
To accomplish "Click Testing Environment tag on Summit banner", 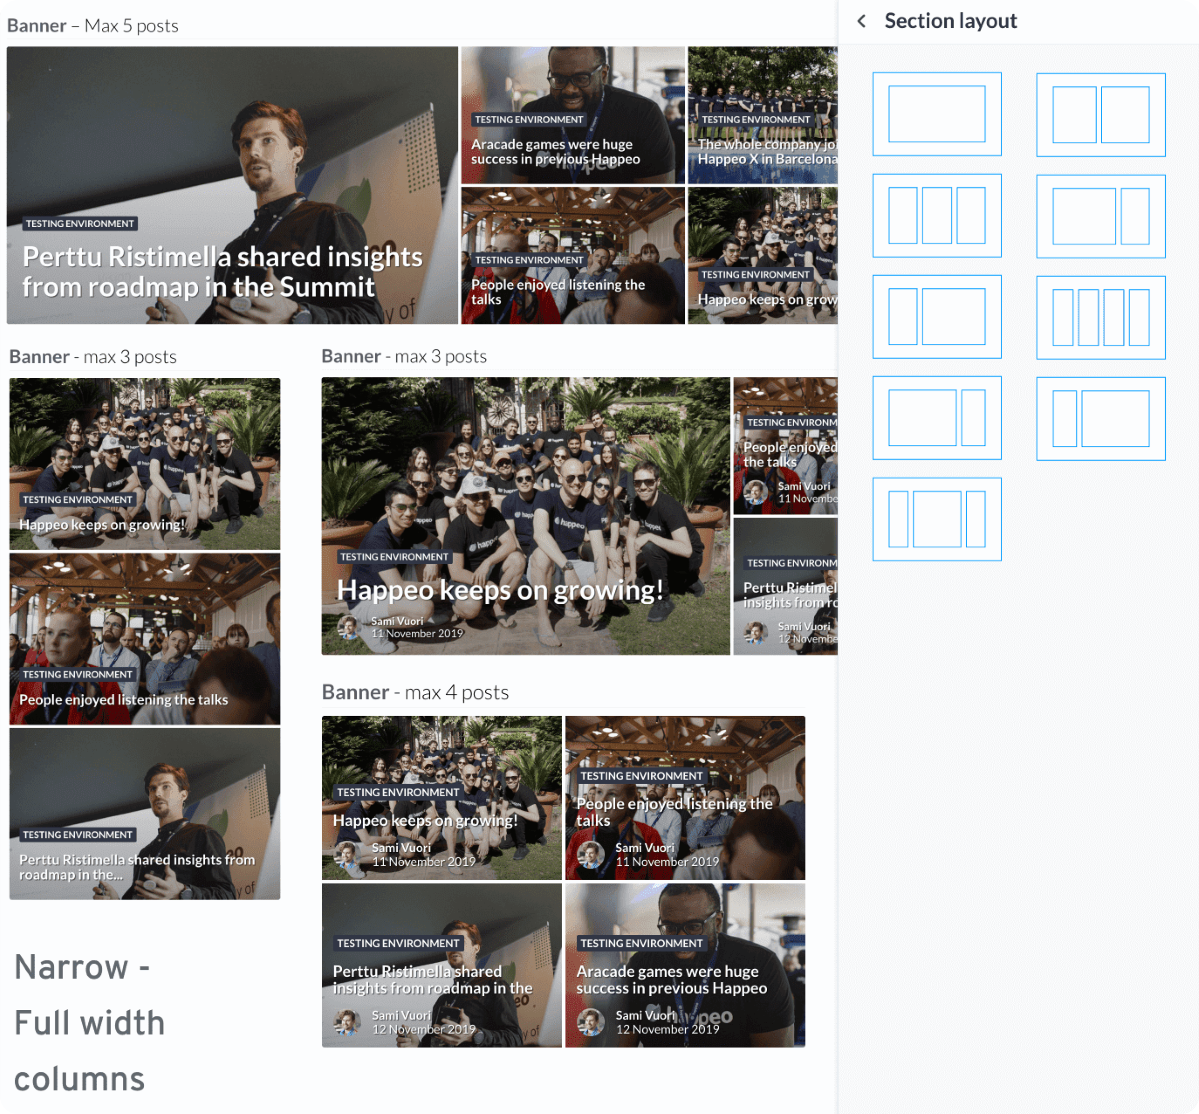I will click(x=80, y=224).
